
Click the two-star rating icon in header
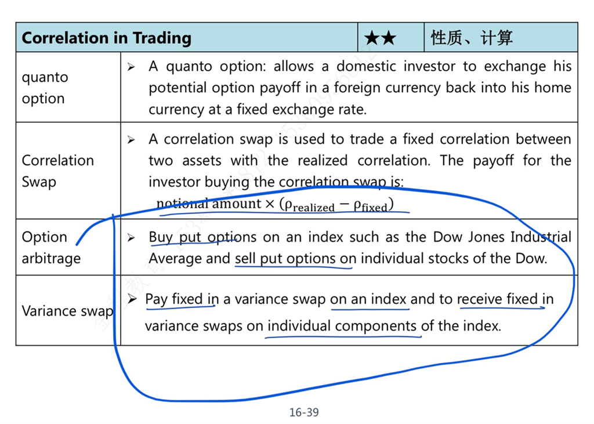[380, 38]
